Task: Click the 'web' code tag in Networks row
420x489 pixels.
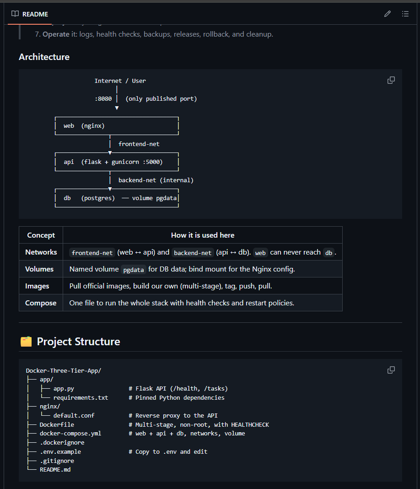Action: tap(260, 253)
